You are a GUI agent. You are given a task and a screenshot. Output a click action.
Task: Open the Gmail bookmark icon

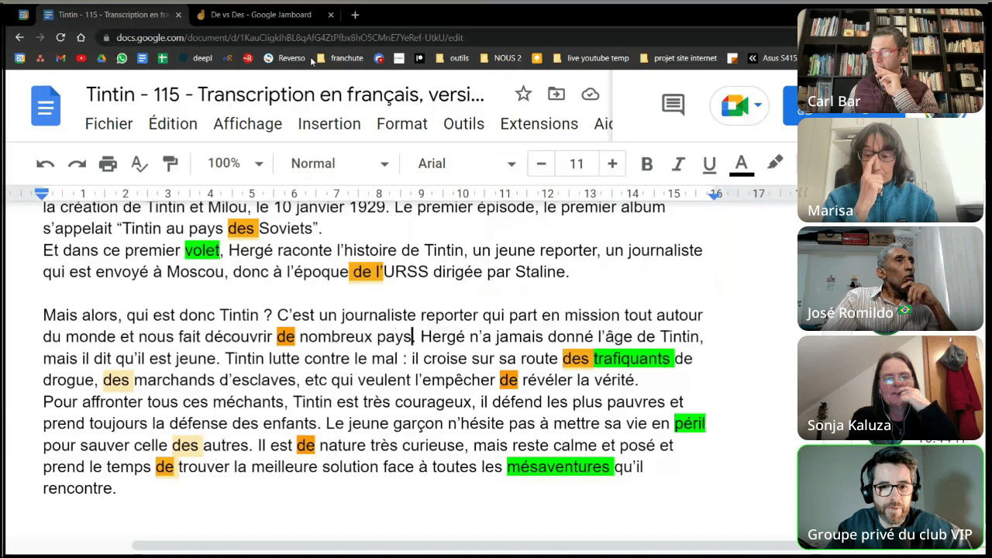pos(60,58)
